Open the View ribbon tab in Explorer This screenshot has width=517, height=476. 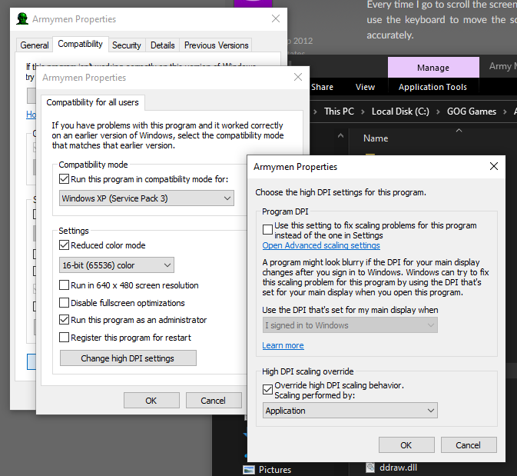point(365,87)
